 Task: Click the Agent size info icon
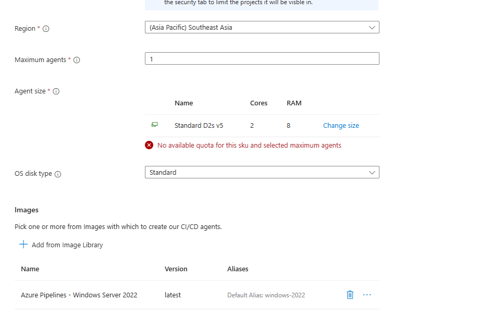(x=56, y=91)
